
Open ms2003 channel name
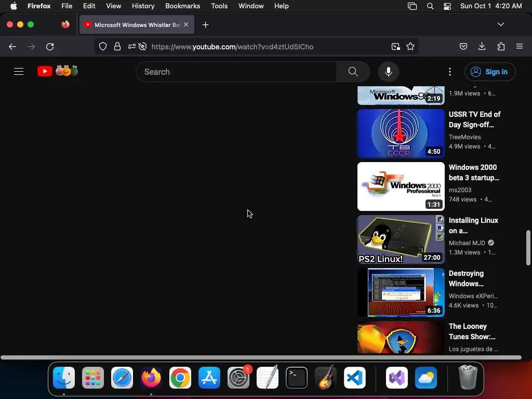[460, 190]
